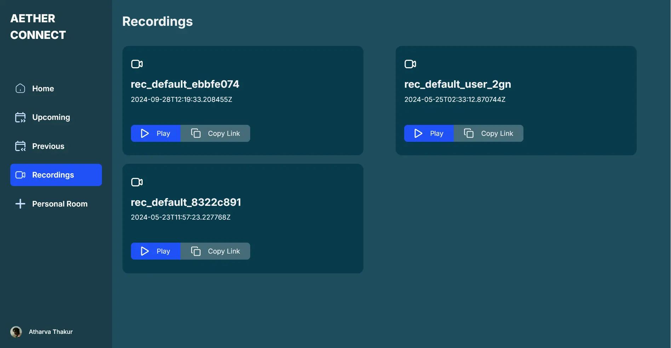
Task: Click the Aether Connect logo text
Action: click(38, 27)
